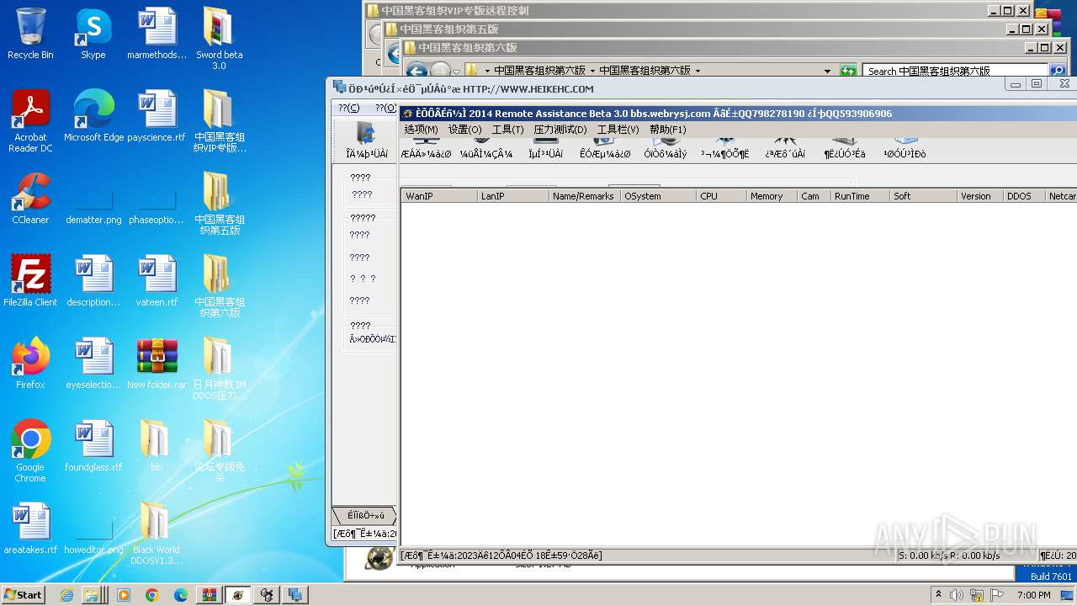Select the marmethods document icon

157,34
